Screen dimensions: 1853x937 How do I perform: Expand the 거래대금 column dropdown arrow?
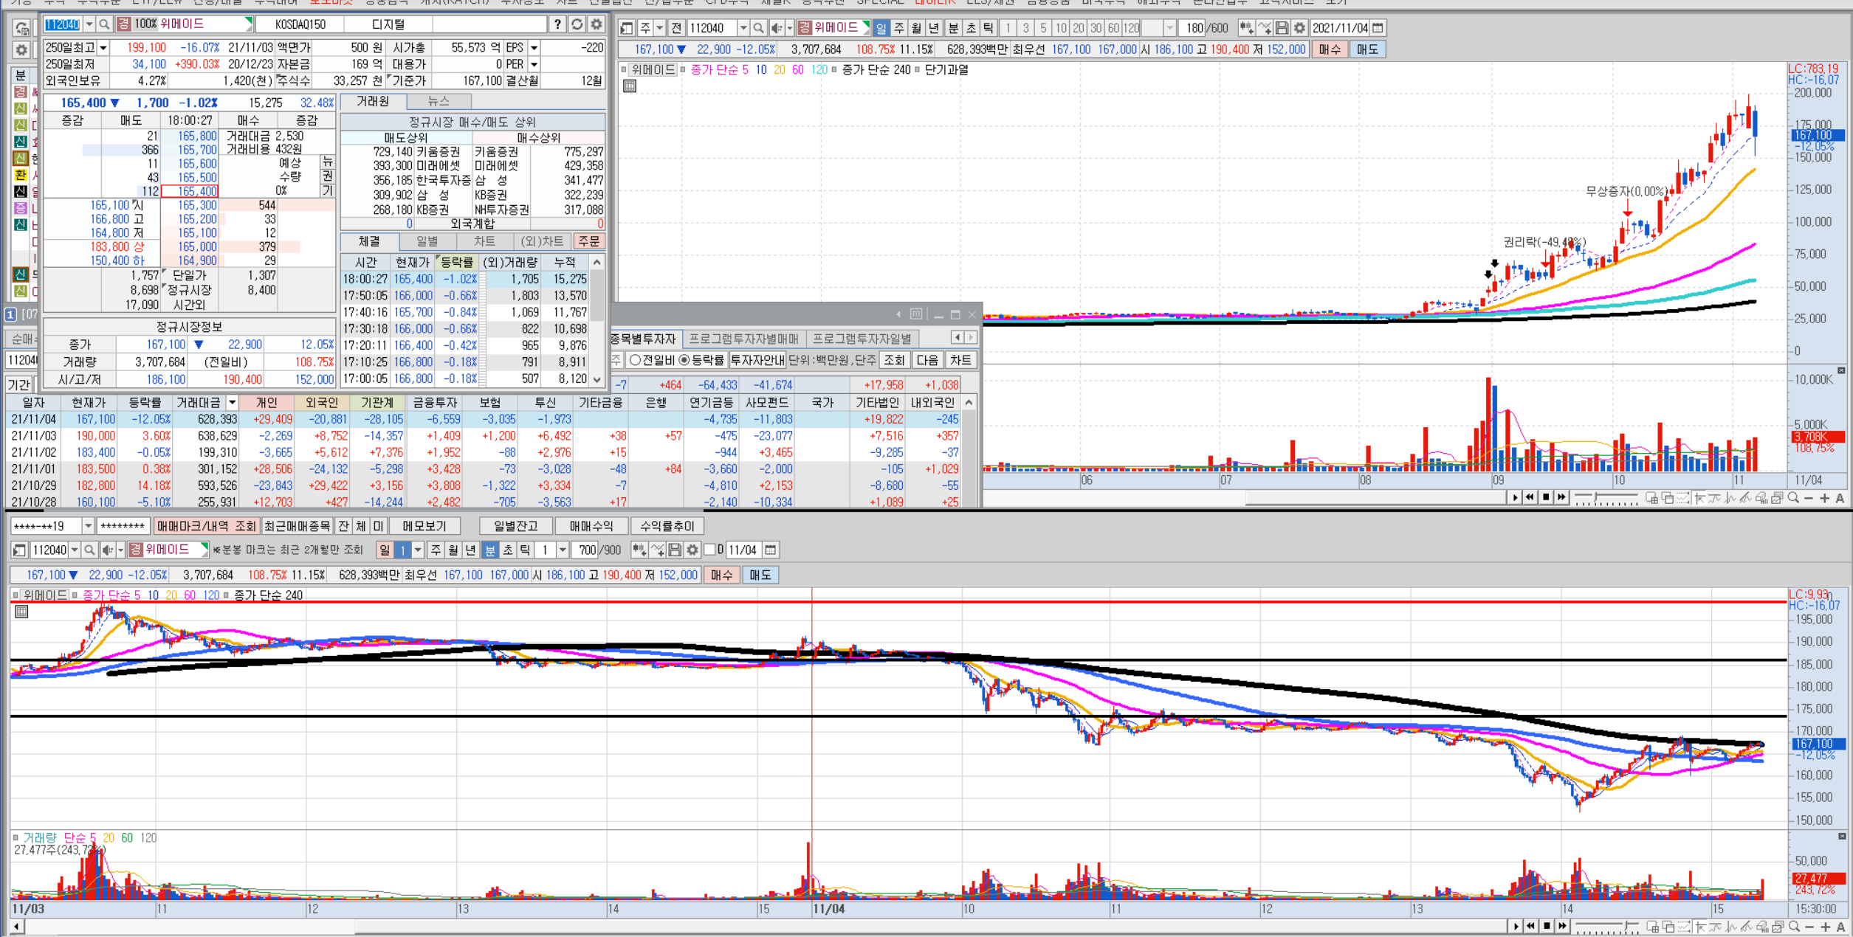click(232, 402)
